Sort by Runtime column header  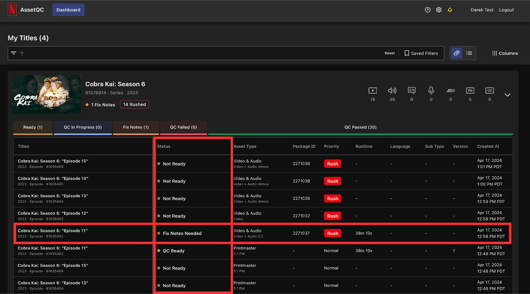pos(364,146)
